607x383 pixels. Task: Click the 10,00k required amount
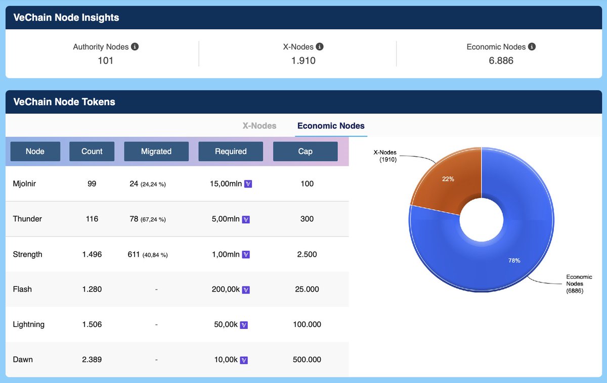click(x=226, y=360)
